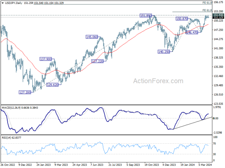Click the 9 Mar 2023 date label
The height and width of the screenshot is (168, 225).
tap(61, 165)
